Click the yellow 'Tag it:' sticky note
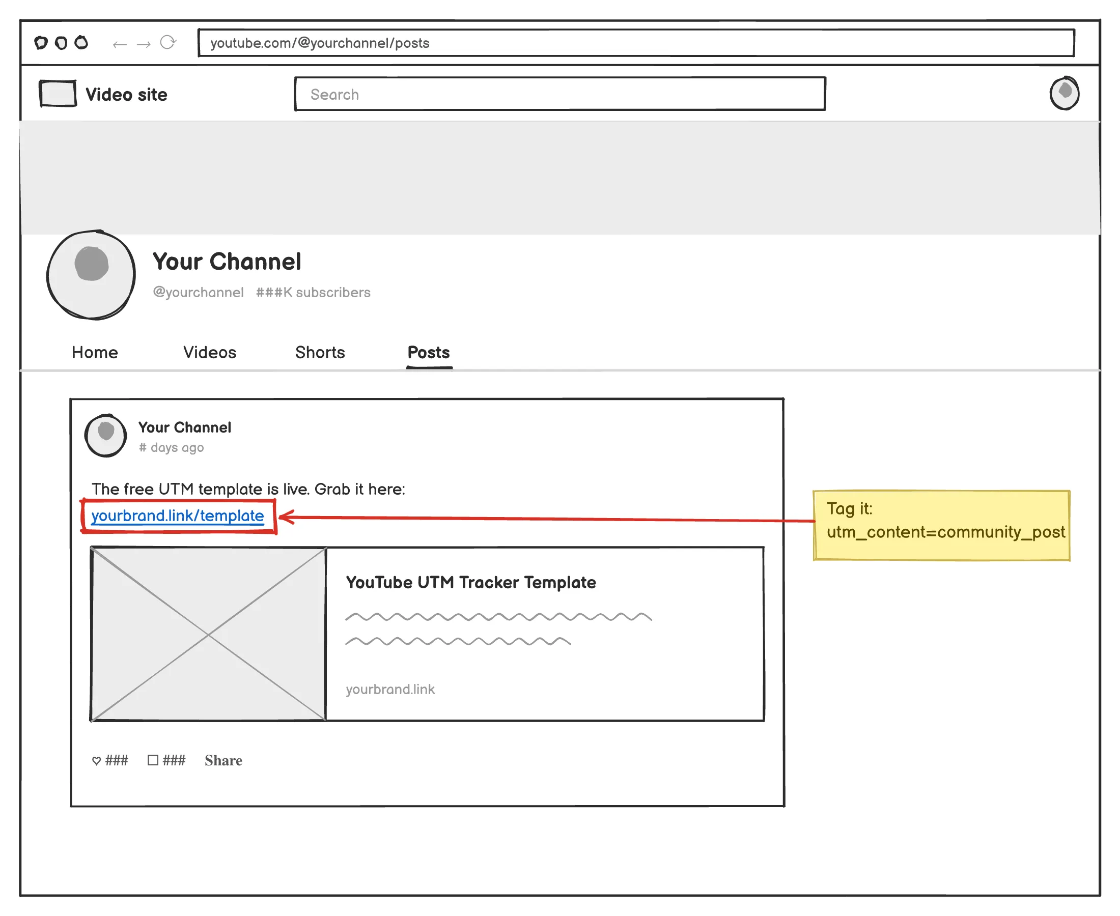Image resolution: width=1120 pixels, height=916 pixels. click(942, 525)
